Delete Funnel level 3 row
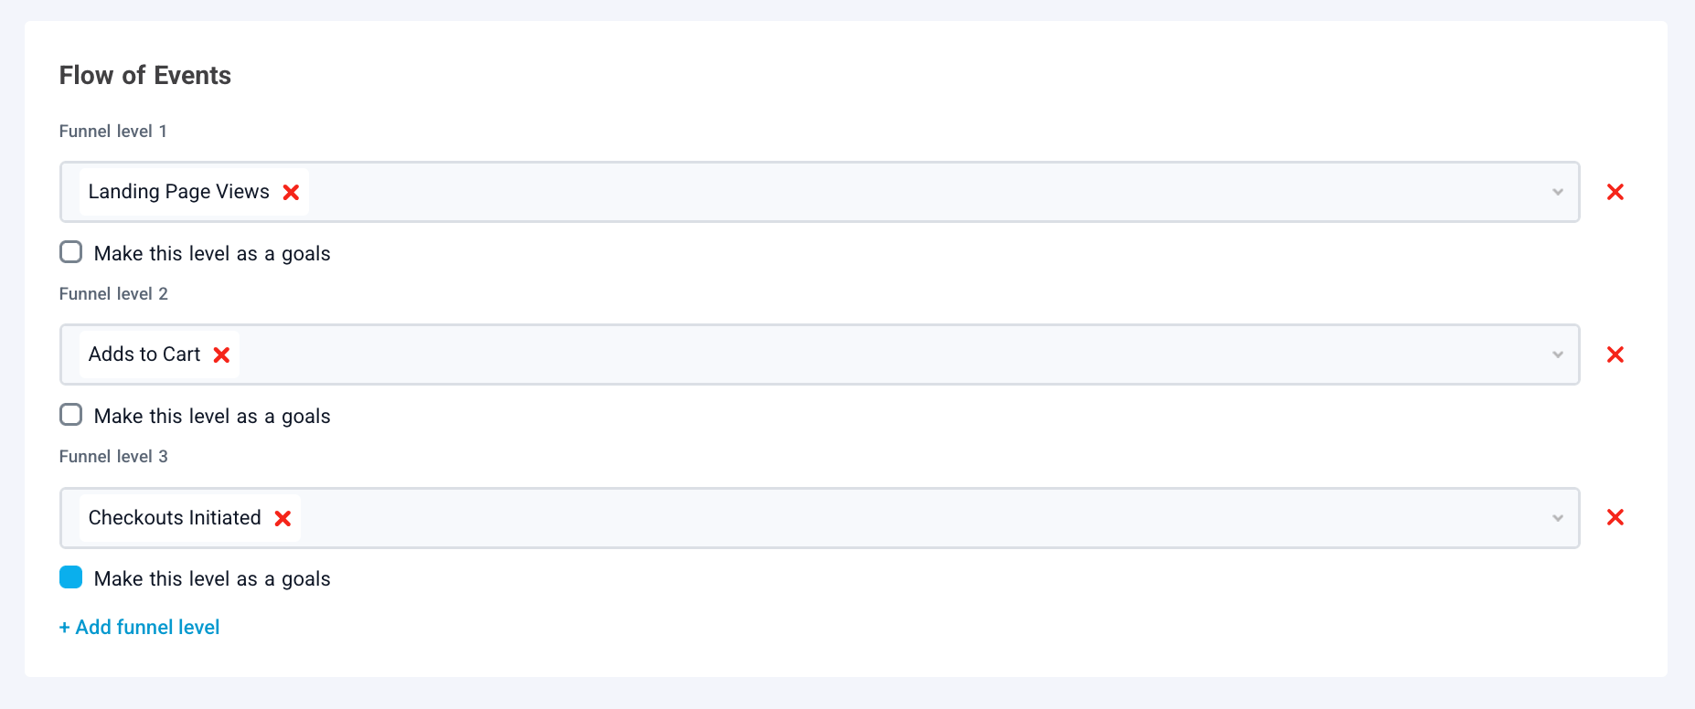The height and width of the screenshot is (709, 1695). click(x=1615, y=517)
